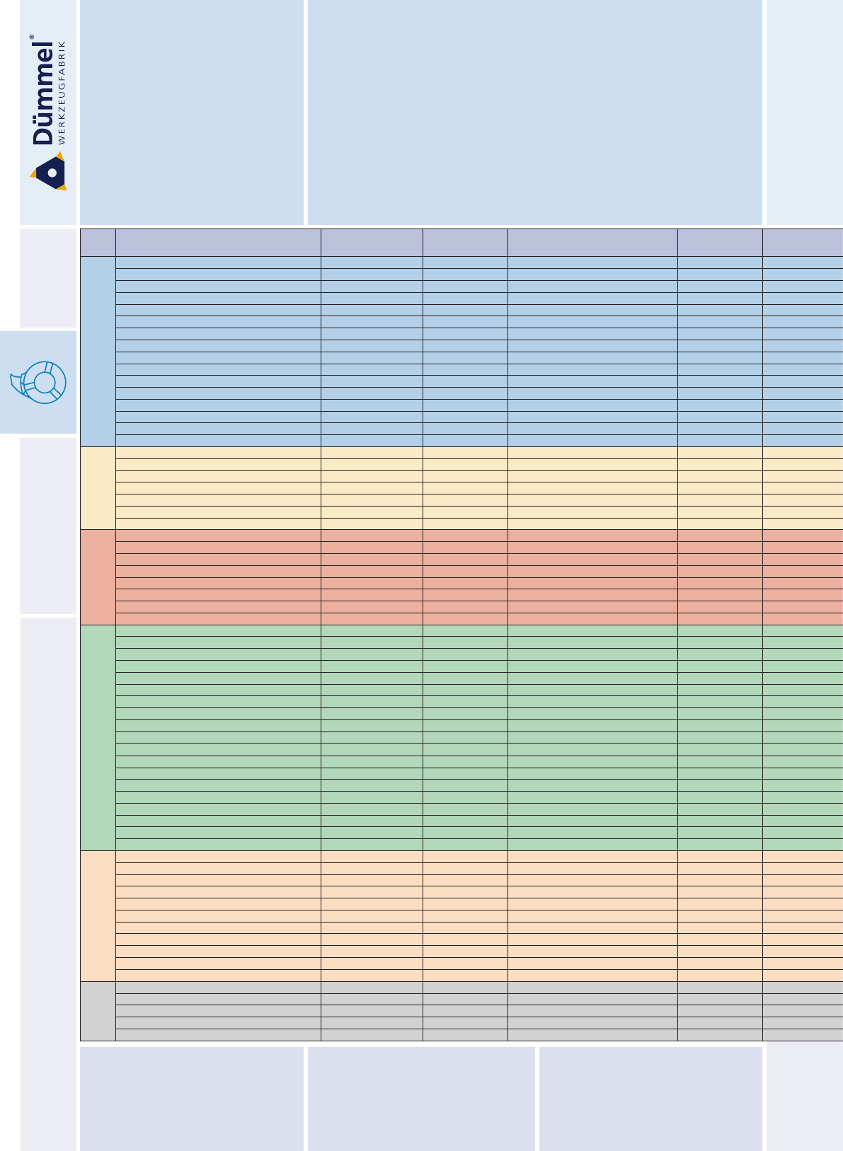Click the Dümmel Werkzeugfabrik wordmark
This screenshot has width=843, height=1151.
49,90
